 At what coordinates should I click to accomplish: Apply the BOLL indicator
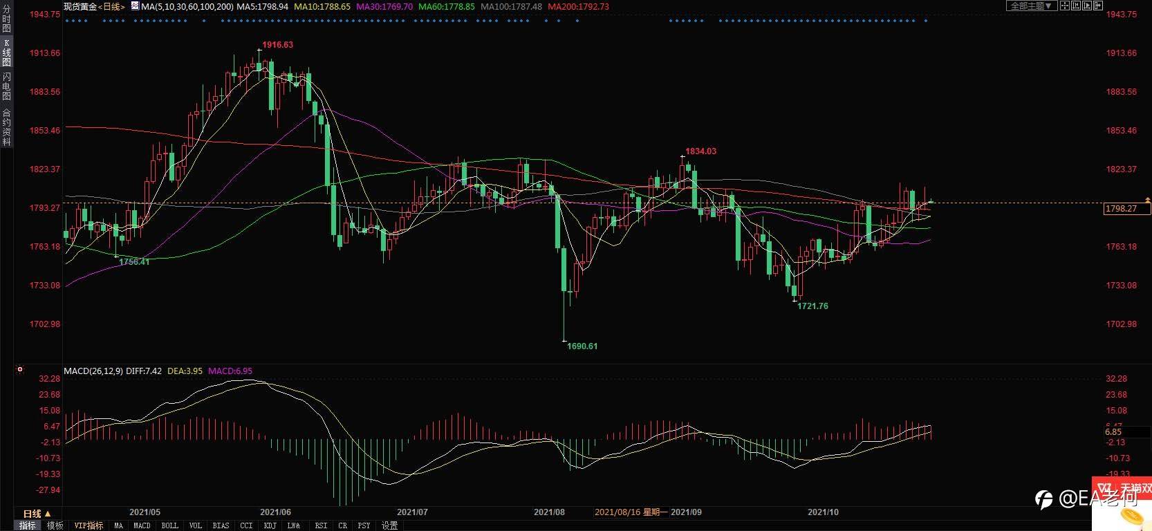tap(170, 525)
